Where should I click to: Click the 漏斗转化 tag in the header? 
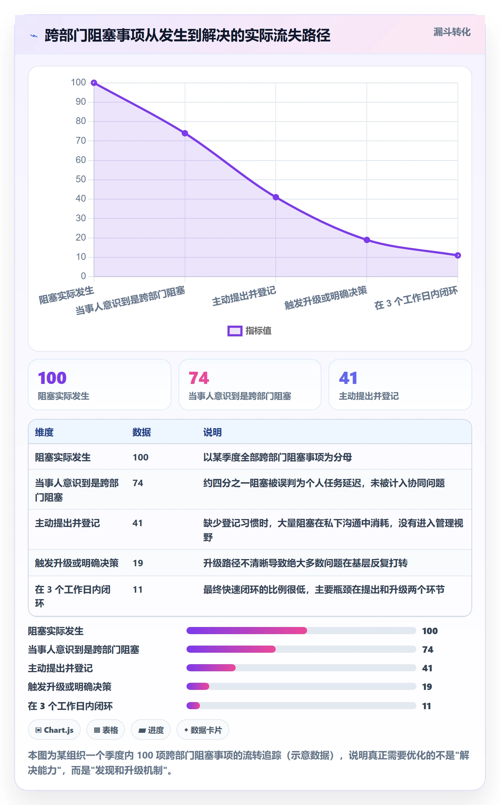[x=452, y=32]
